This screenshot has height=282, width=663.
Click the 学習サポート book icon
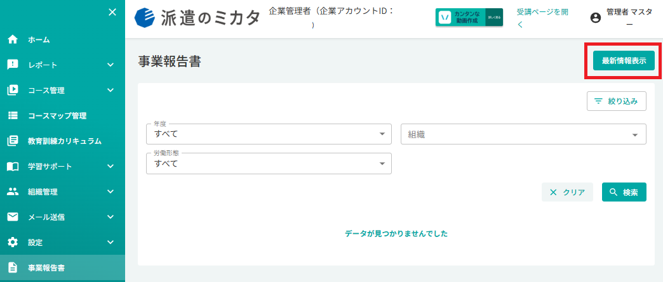[x=13, y=166]
